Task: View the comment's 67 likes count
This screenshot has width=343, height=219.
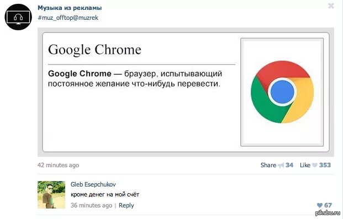Action: pos(328,205)
